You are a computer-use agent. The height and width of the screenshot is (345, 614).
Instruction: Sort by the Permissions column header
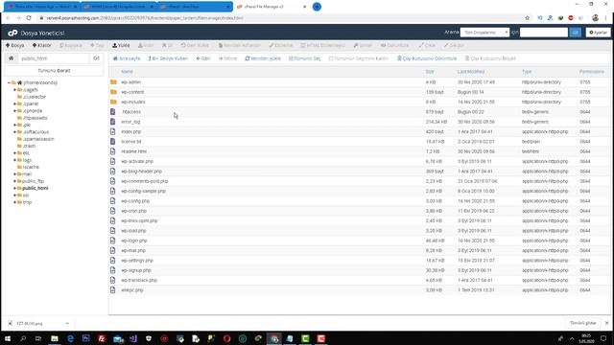[x=591, y=72]
